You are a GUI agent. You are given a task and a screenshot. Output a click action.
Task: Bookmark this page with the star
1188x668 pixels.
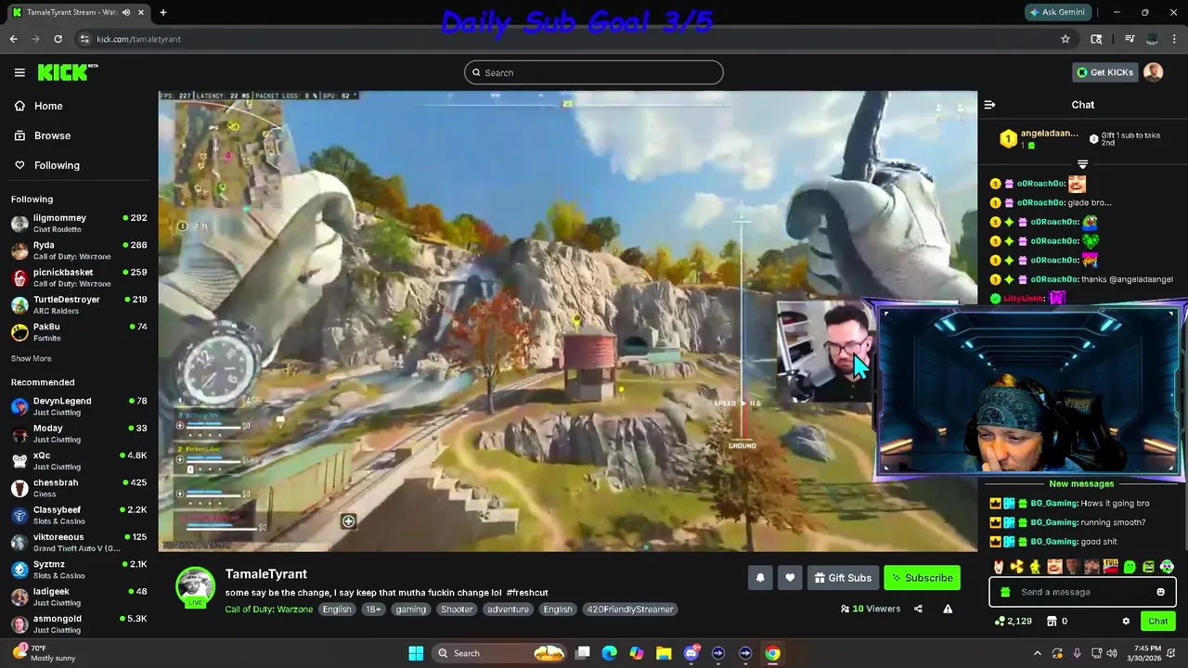coord(1065,39)
